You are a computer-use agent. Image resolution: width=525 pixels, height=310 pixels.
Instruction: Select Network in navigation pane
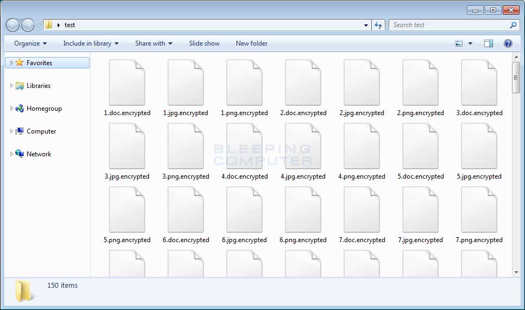(39, 154)
